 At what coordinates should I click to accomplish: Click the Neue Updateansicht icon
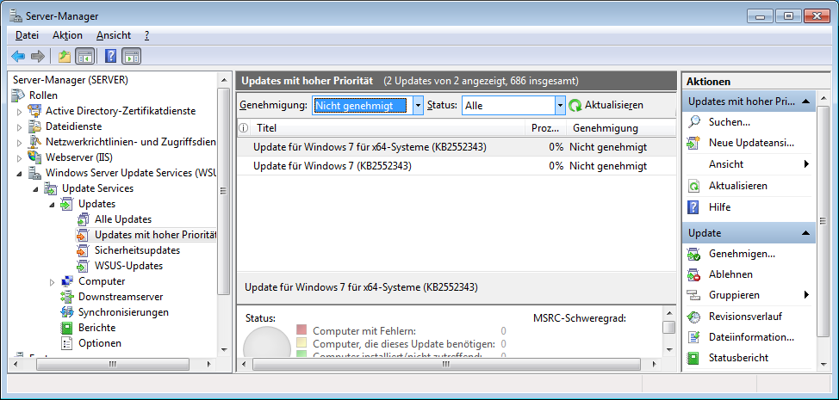click(694, 143)
